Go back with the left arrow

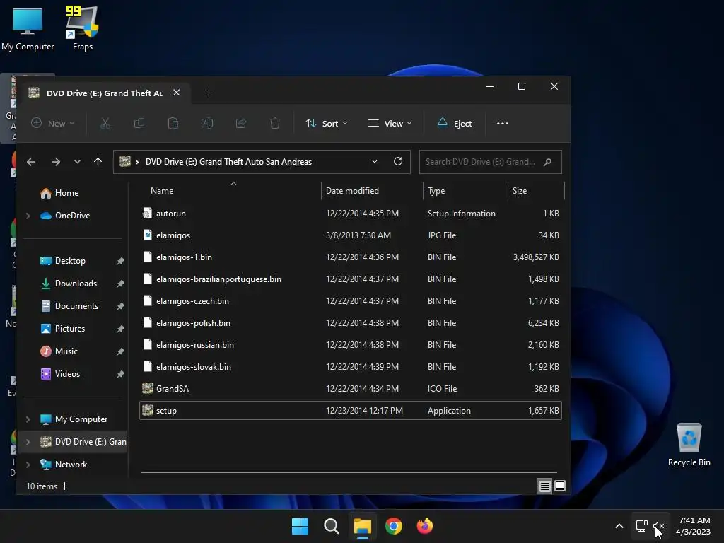pos(31,162)
